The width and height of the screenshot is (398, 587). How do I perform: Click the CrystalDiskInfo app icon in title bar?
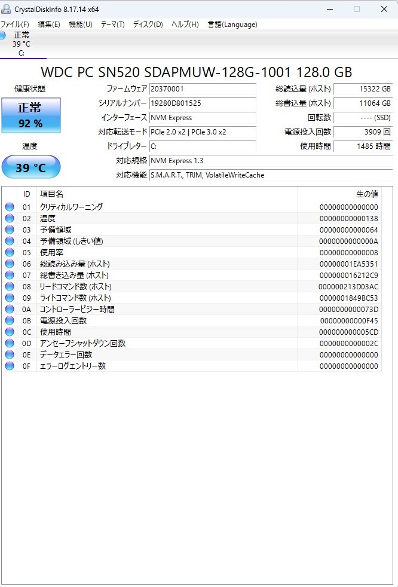[x=6, y=9]
